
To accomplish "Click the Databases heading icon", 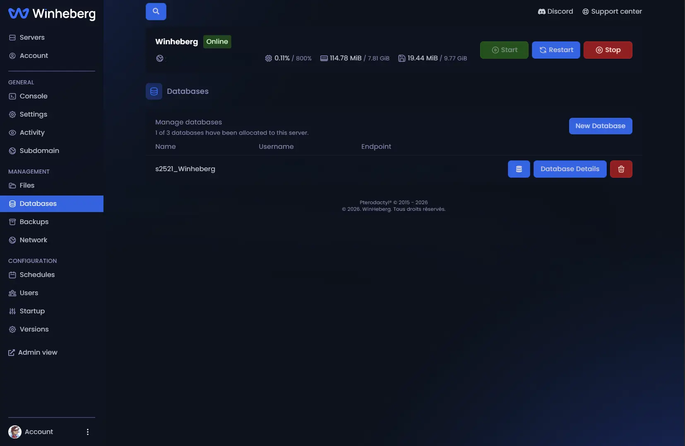I will (x=154, y=91).
